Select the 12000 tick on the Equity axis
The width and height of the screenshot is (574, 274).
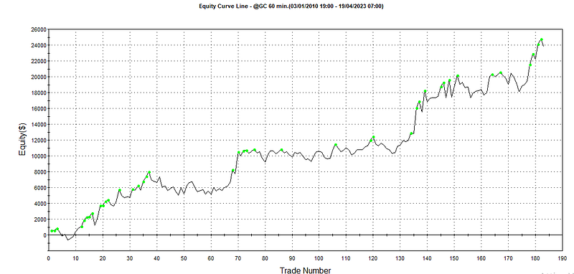[39, 140]
